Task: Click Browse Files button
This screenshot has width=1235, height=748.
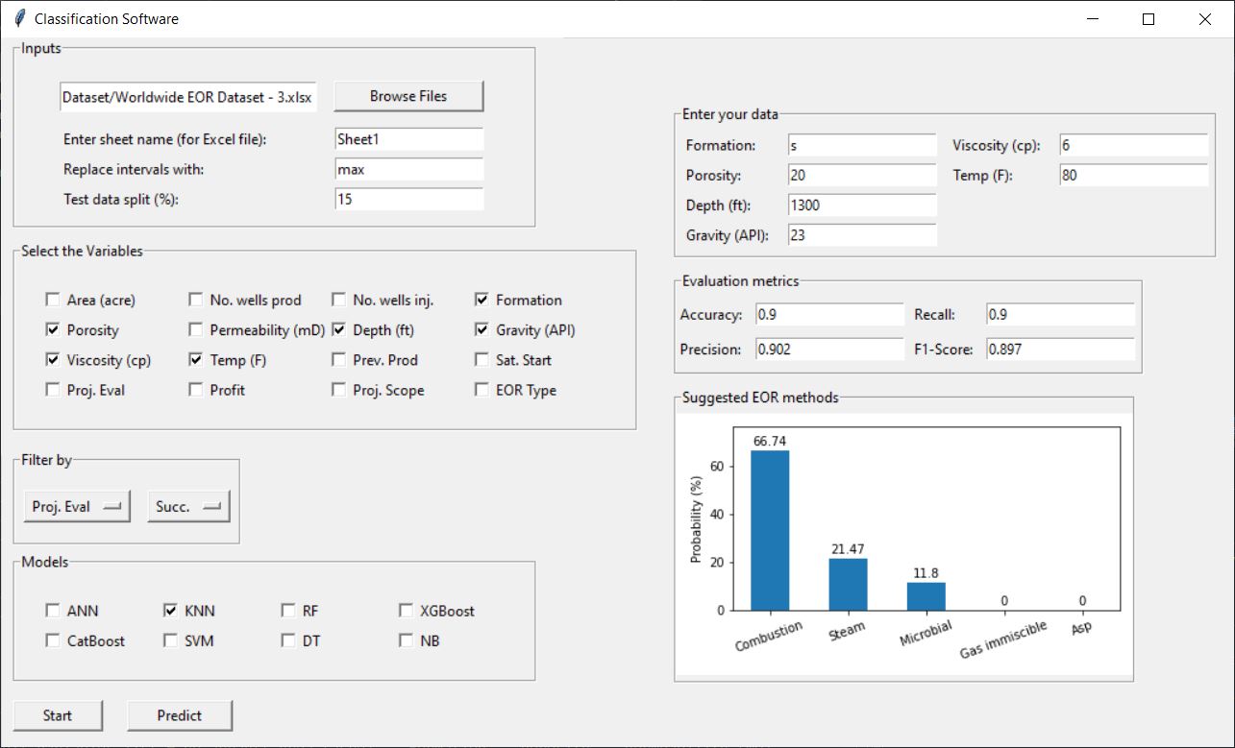Action: pyautogui.click(x=408, y=96)
